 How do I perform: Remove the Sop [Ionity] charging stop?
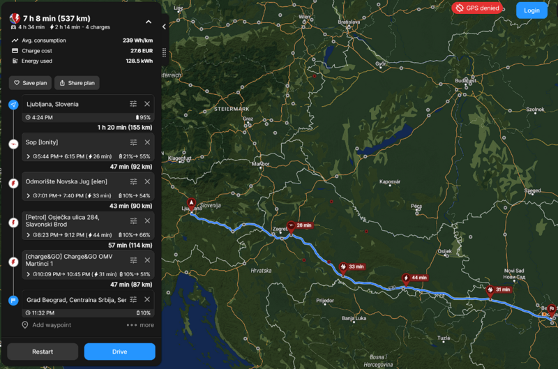pyautogui.click(x=147, y=142)
